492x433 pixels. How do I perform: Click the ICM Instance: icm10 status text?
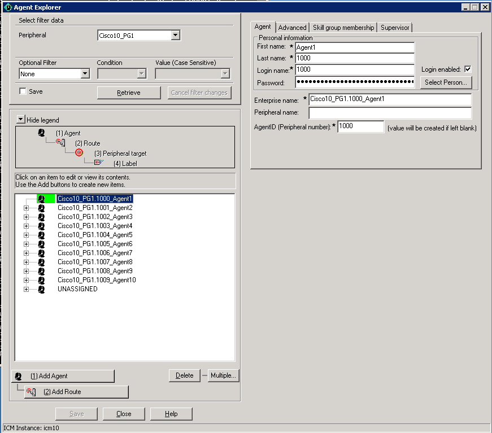pos(31,428)
